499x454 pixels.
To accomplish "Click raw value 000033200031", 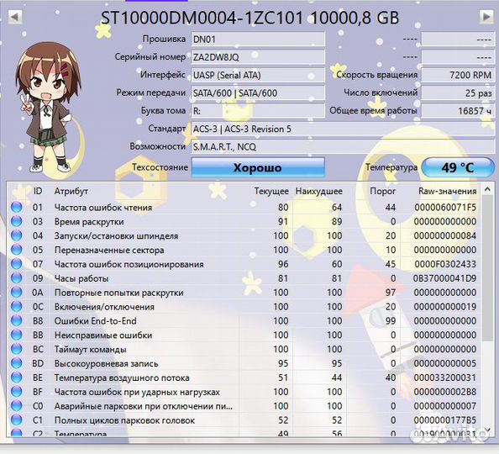I will tap(445, 377).
